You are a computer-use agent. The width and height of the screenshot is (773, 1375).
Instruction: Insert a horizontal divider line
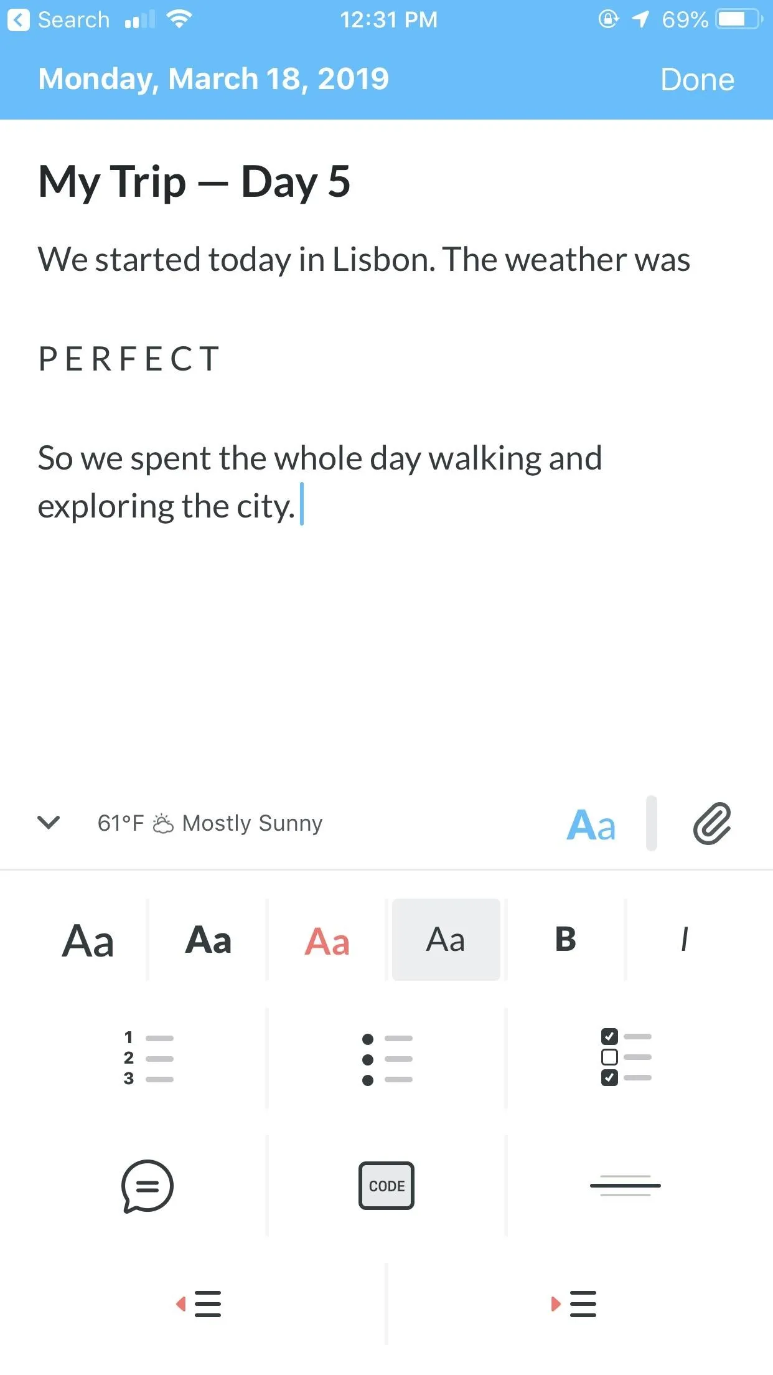(x=625, y=1186)
